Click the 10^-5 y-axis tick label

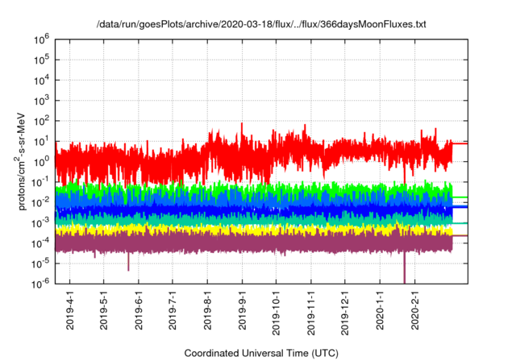(x=41, y=264)
